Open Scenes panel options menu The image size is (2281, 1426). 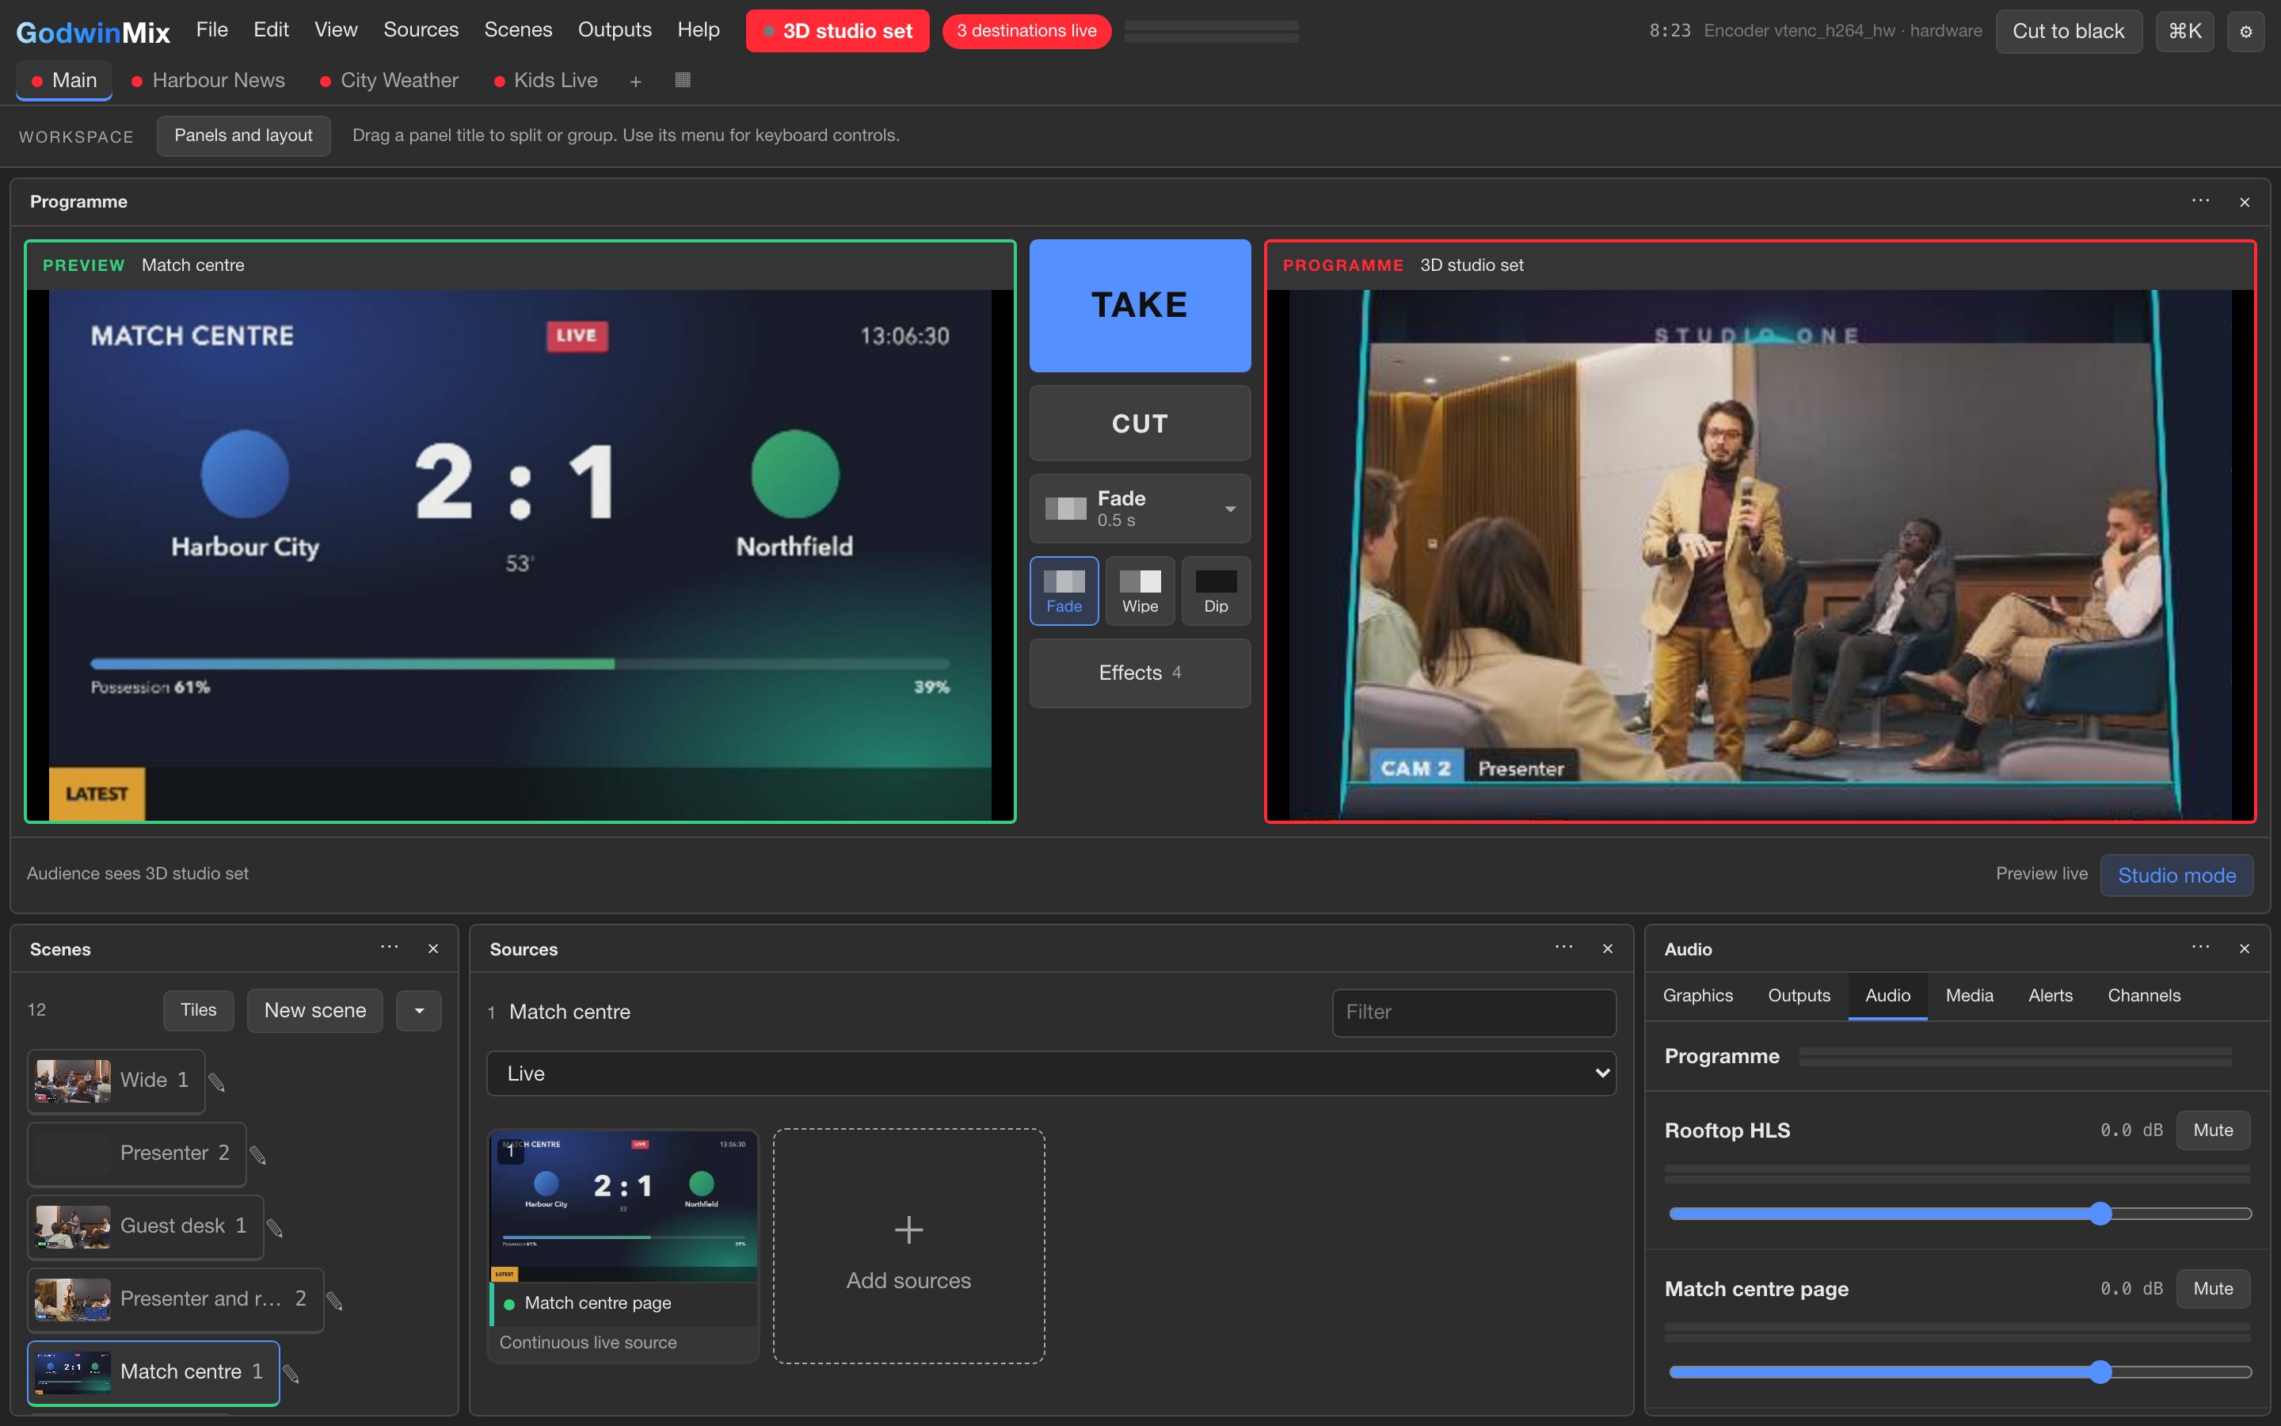[x=390, y=947]
